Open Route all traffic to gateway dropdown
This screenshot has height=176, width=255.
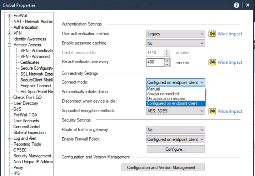coord(202,130)
